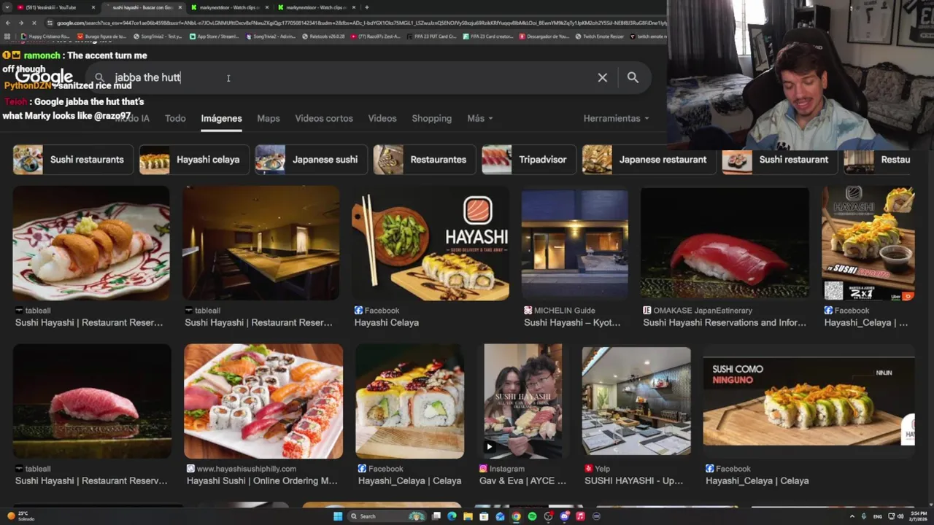The height and width of the screenshot is (525, 934).
Task: Select the Sushi restaurants filter chip
Action: point(73,160)
